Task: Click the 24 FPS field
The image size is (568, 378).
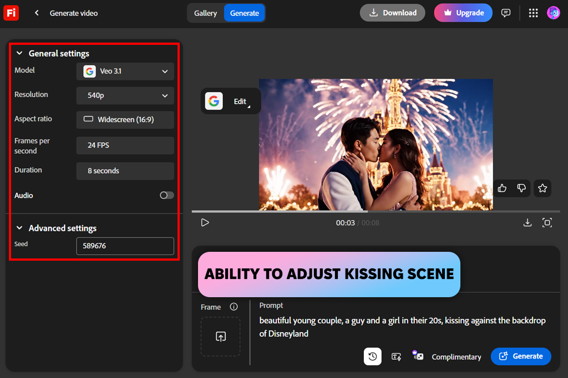Action: pos(125,145)
